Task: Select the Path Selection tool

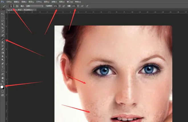Action: coord(3,71)
